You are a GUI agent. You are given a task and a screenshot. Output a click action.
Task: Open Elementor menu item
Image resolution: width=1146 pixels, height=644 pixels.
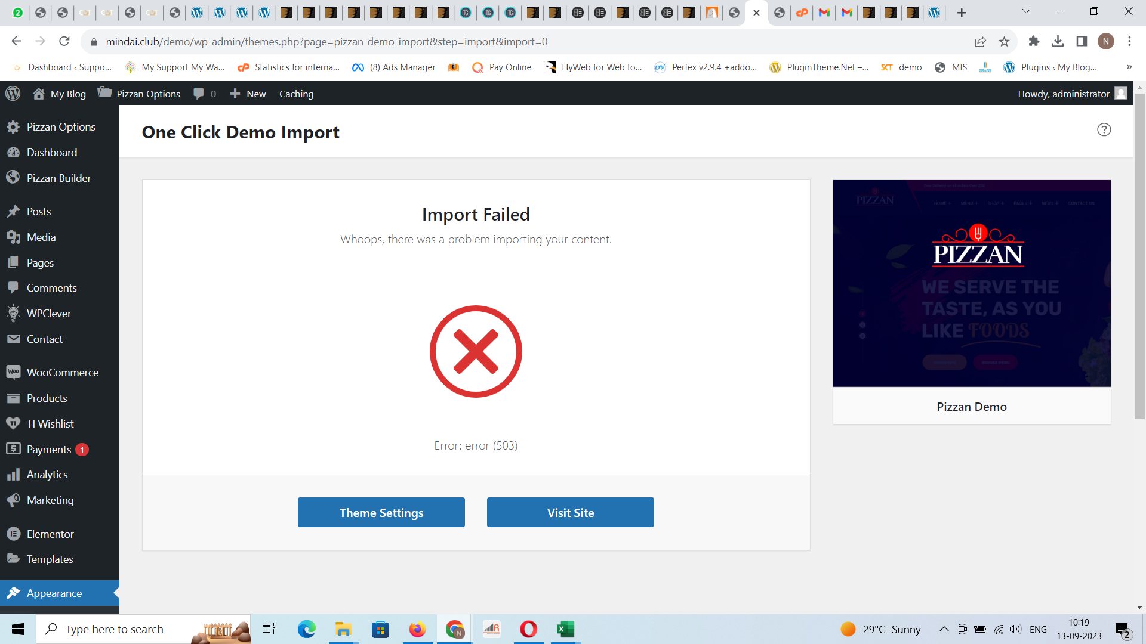pos(60,534)
